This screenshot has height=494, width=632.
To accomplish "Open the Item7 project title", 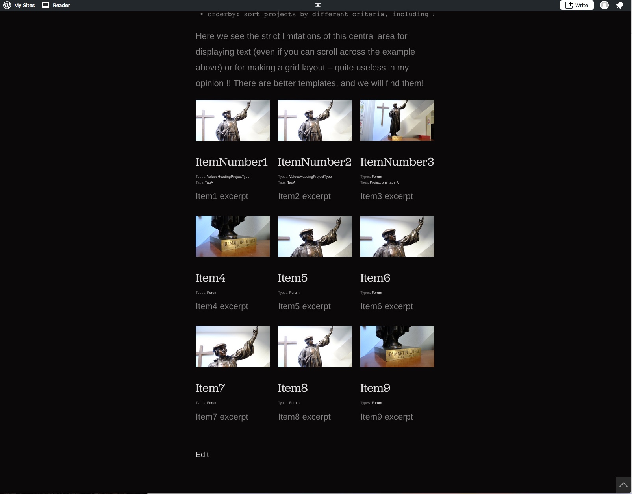I will (210, 388).
